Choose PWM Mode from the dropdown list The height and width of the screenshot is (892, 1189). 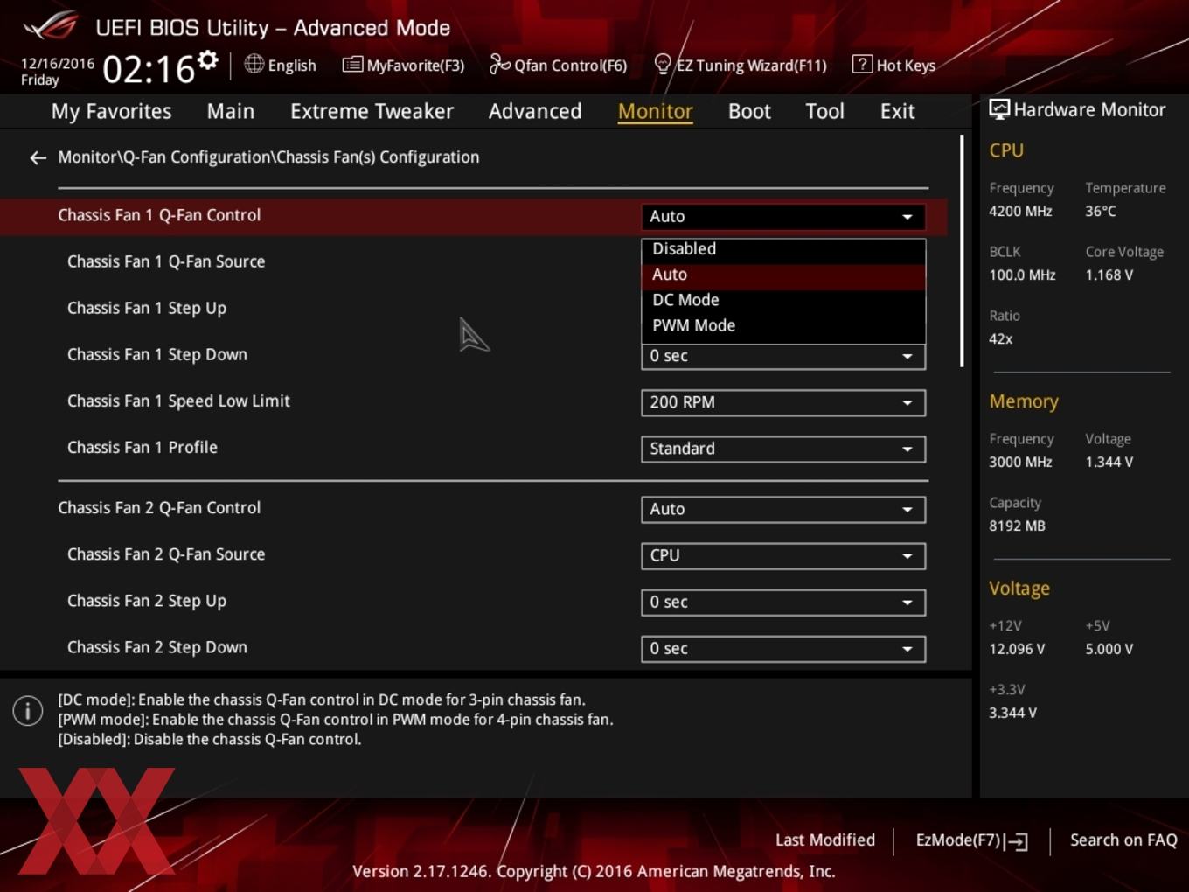(783, 325)
